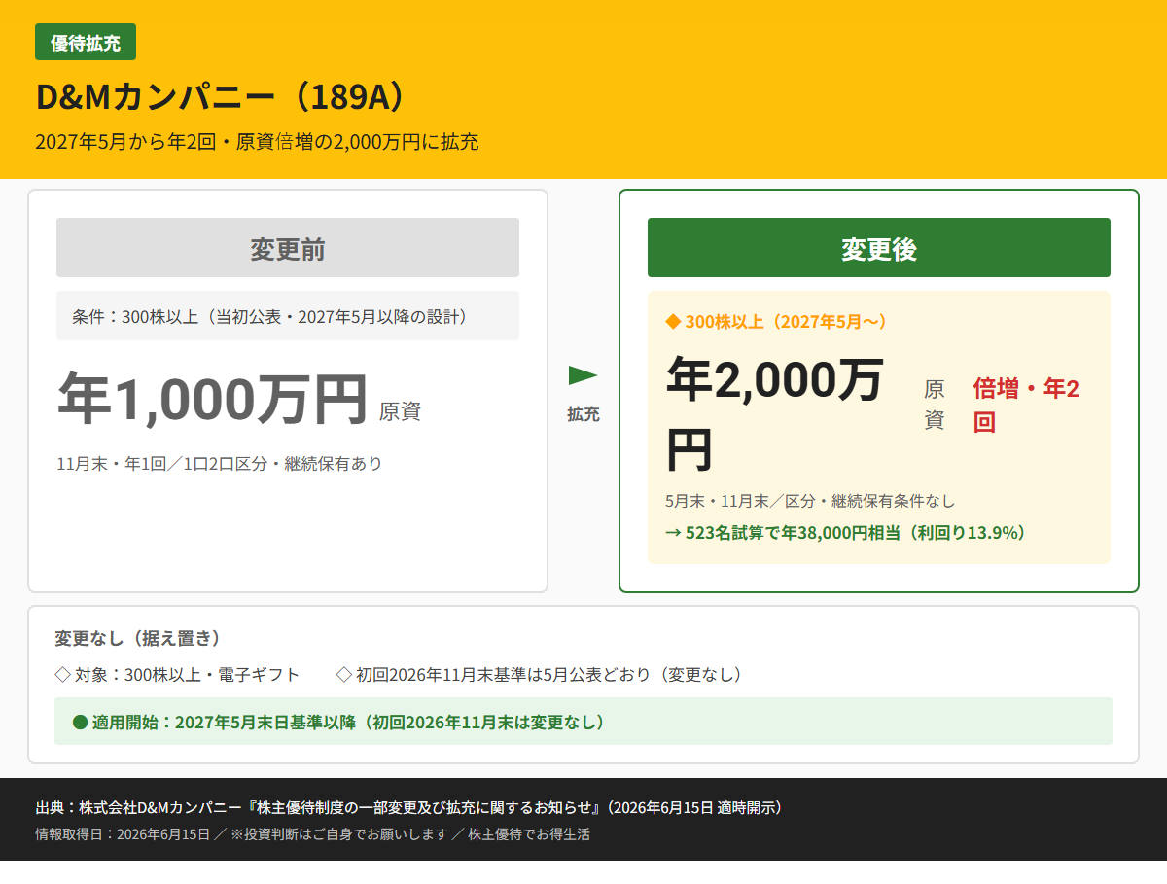This screenshot has width=1167, height=884.
Task: Click the 原資 label beside 年2,000万円
Action: pos(935,405)
